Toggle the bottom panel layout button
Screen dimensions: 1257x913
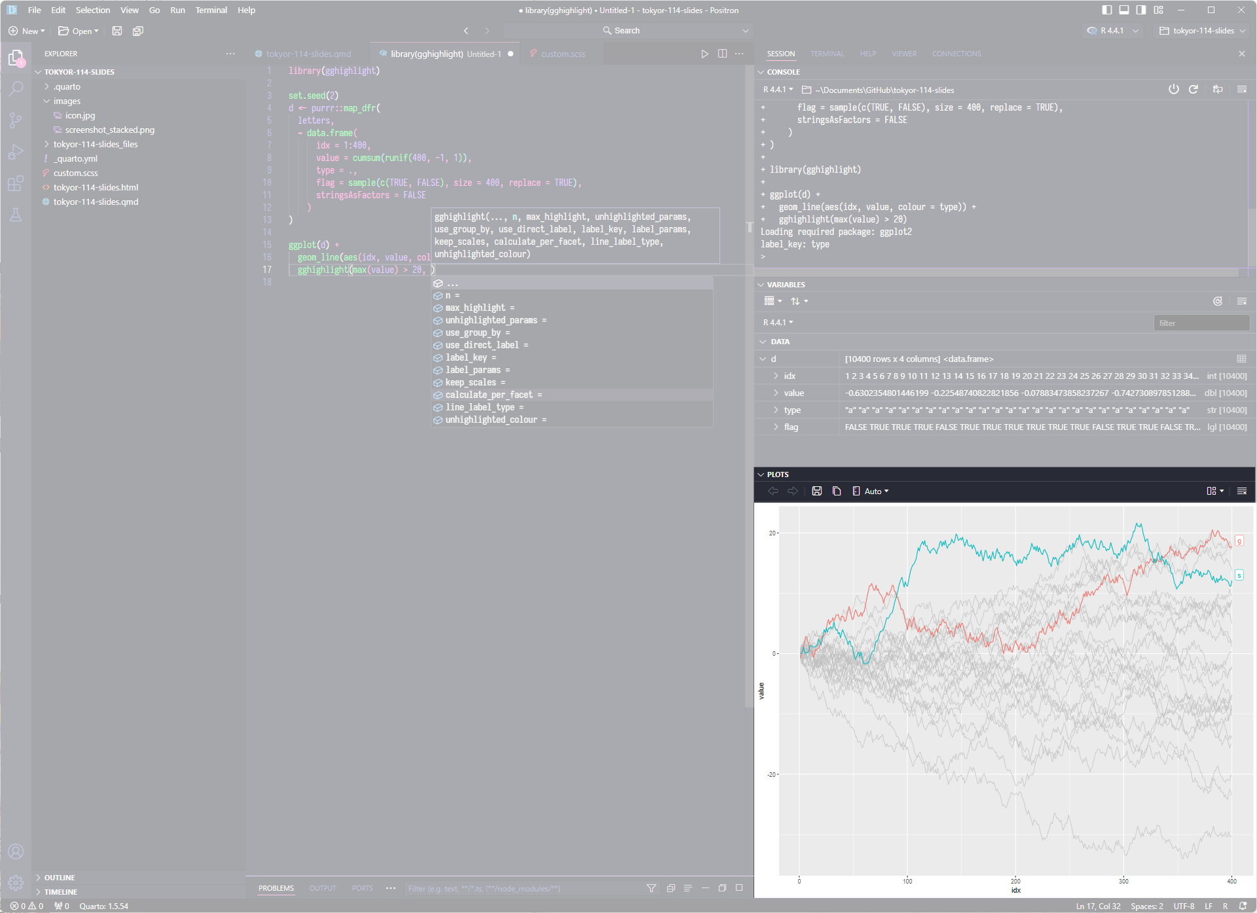(x=1124, y=10)
